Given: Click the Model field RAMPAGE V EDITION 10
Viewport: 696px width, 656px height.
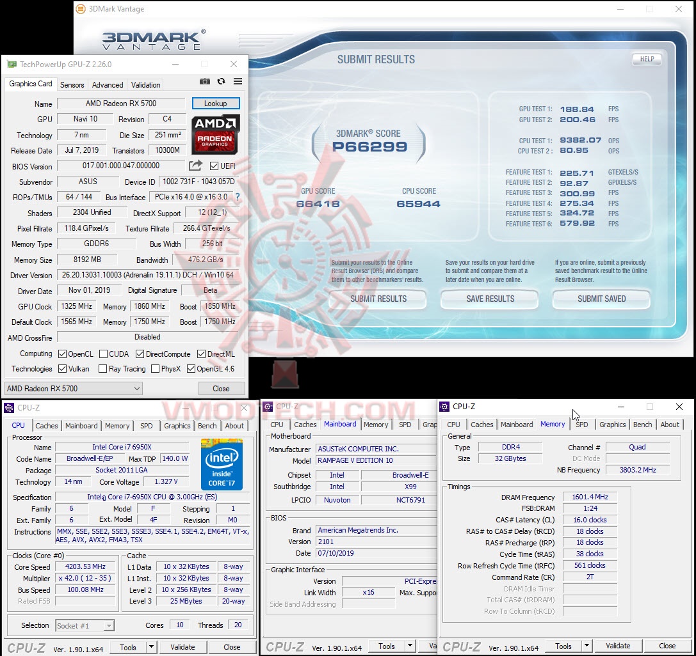Looking at the screenshot, I should pos(376,460).
